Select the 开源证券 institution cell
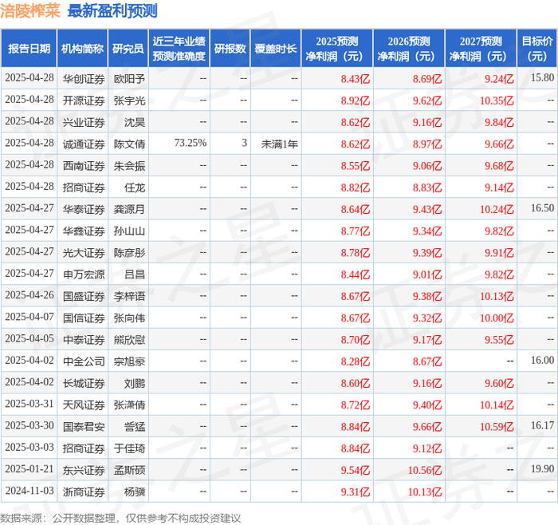The width and height of the screenshot is (558, 525). (84, 101)
